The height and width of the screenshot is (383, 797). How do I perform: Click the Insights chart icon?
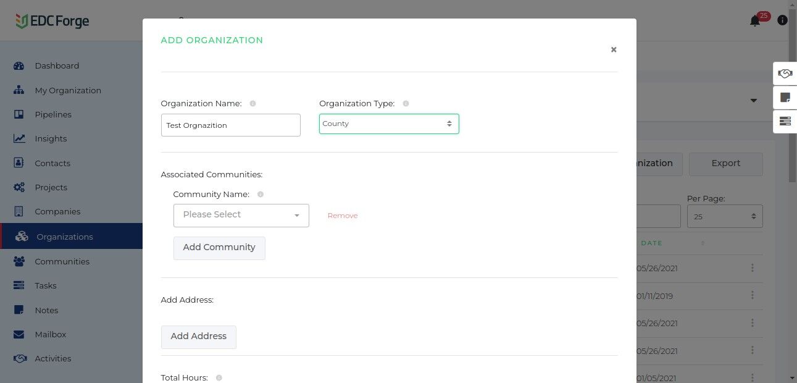pos(19,138)
